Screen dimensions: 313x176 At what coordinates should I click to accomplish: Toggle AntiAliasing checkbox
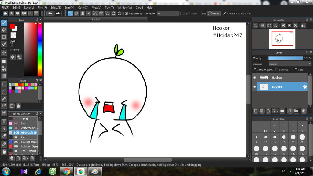(x=126, y=13)
